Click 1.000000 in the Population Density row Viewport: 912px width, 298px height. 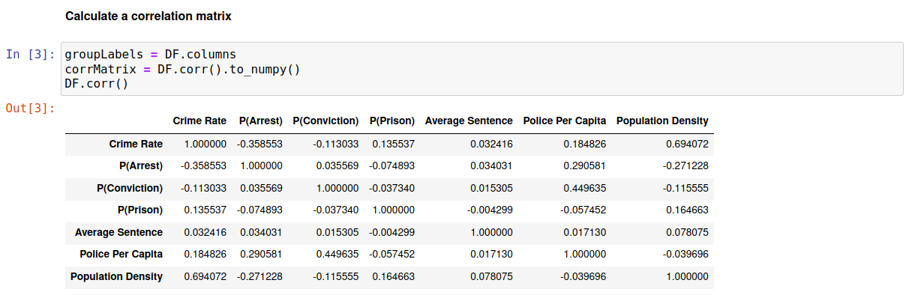[687, 276]
